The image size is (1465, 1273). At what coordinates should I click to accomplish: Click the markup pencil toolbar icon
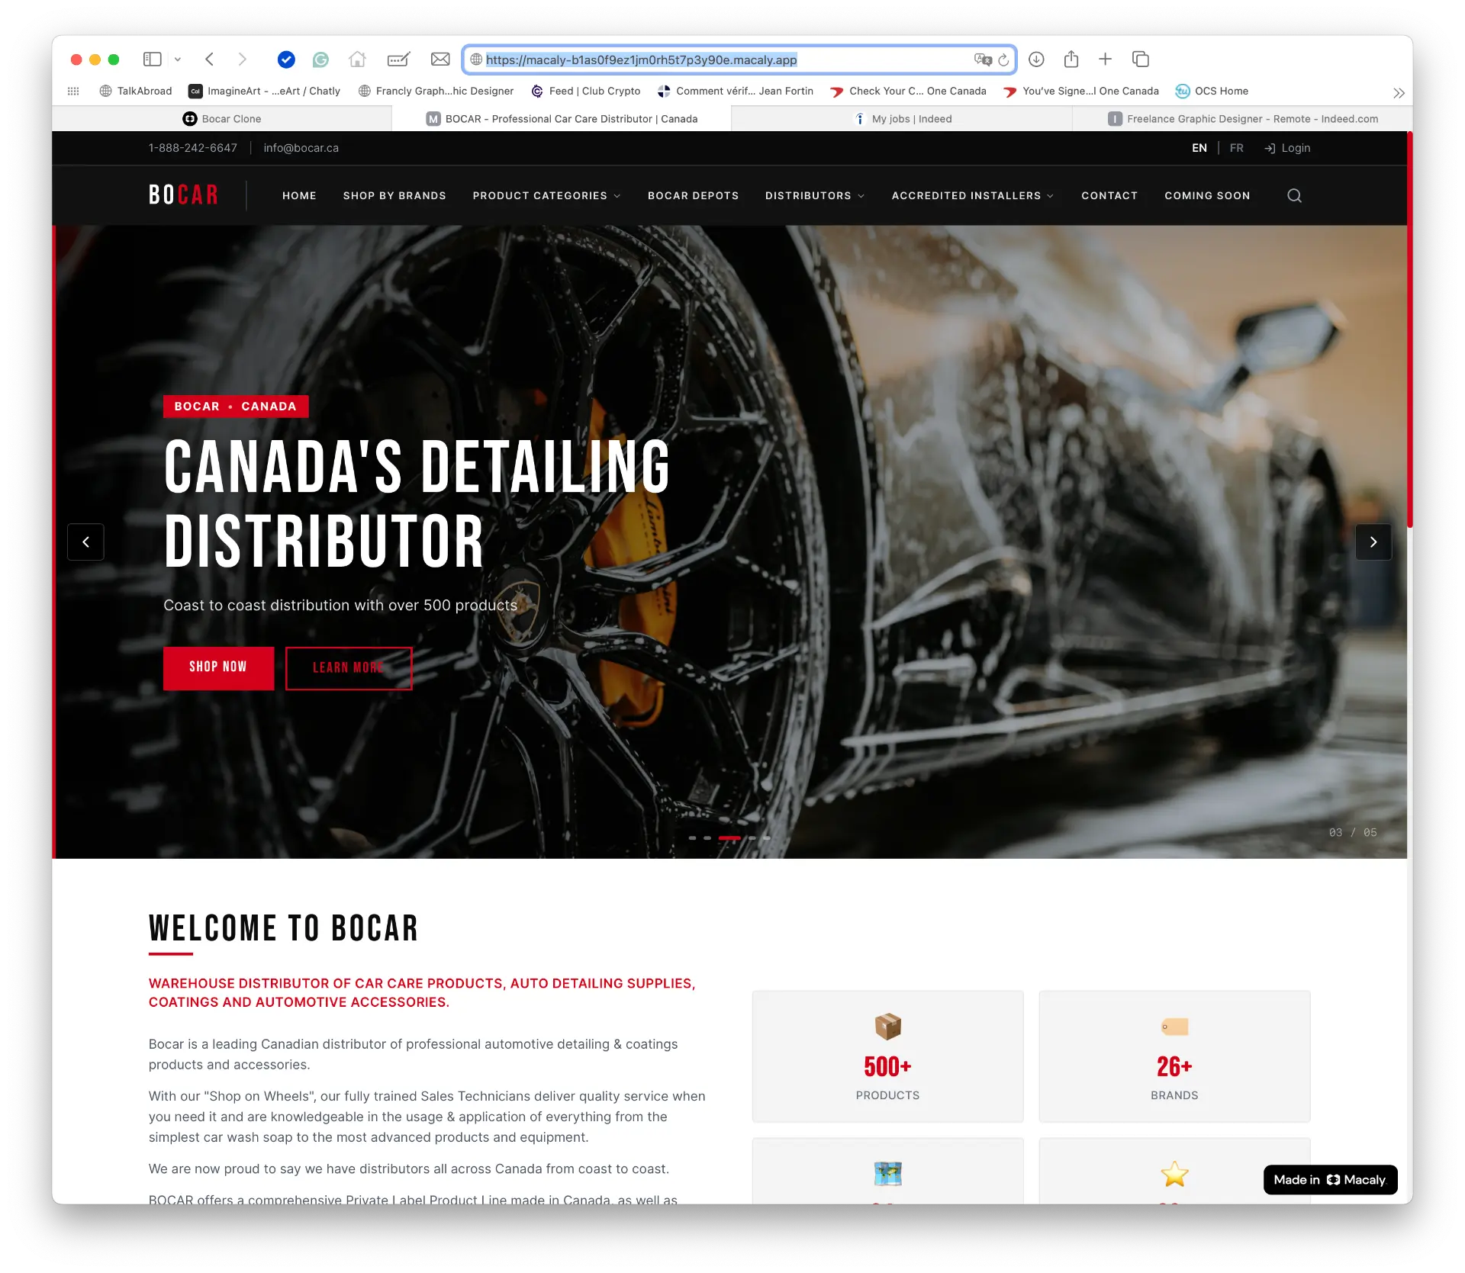tap(398, 59)
